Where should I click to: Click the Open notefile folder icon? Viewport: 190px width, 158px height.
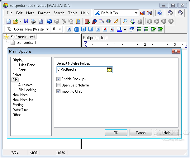[x=15, y=21]
